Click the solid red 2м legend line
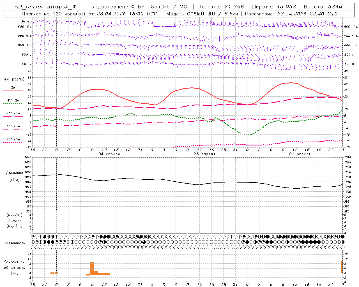 pyautogui.click(x=13, y=91)
